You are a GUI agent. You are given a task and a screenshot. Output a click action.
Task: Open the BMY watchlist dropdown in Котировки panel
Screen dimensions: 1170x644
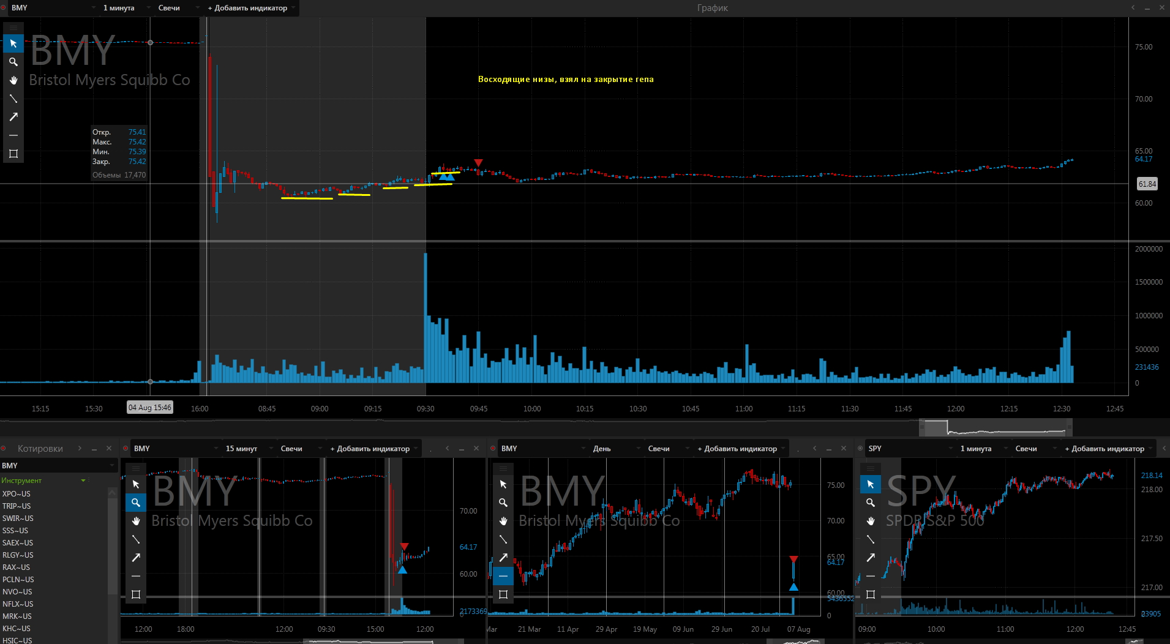coord(58,466)
